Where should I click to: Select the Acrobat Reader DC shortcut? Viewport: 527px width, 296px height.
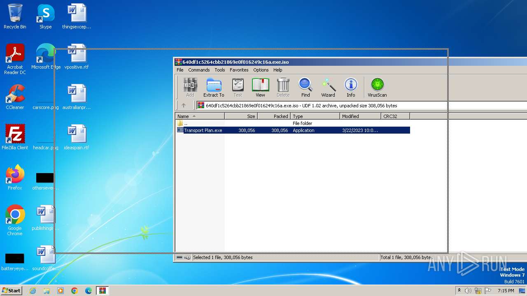pyautogui.click(x=15, y=59)
